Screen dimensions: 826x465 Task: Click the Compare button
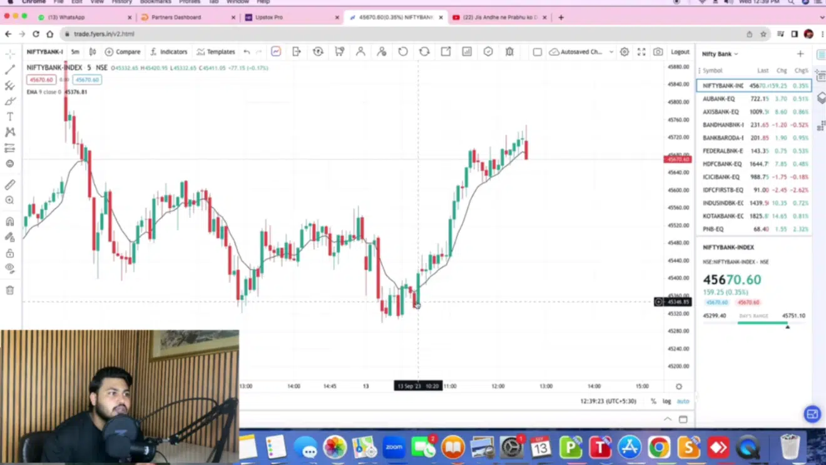(123, 52)
